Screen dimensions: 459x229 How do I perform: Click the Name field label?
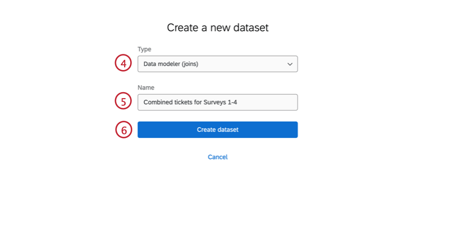(146, 87)
